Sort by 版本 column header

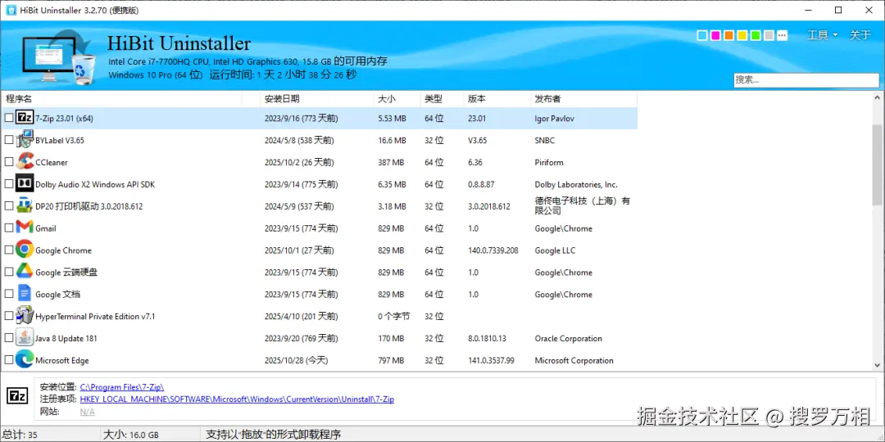point(497,99)
